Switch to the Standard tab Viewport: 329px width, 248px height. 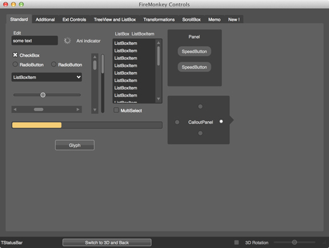19,20
